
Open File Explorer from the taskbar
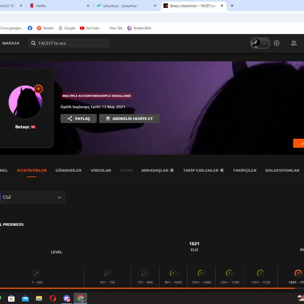tap(39, 298)
